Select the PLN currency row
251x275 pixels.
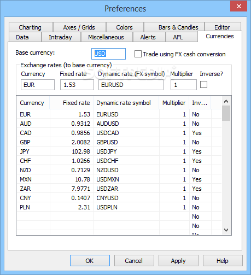[119, 207]
